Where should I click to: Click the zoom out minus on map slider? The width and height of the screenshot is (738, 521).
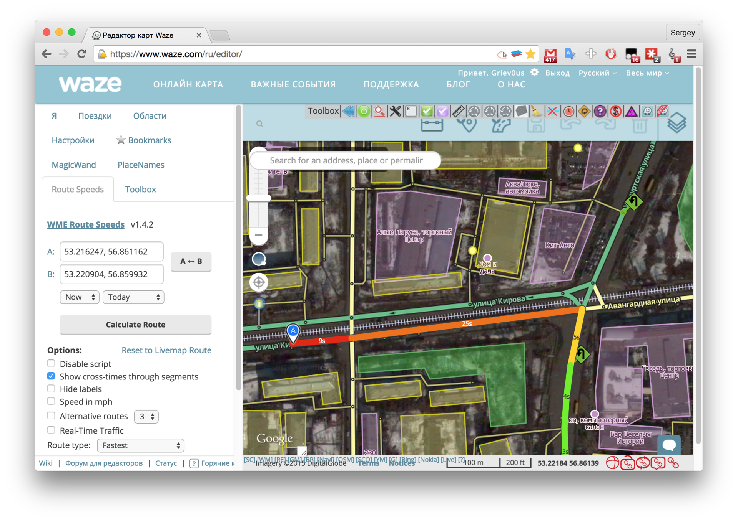(258, 235)
